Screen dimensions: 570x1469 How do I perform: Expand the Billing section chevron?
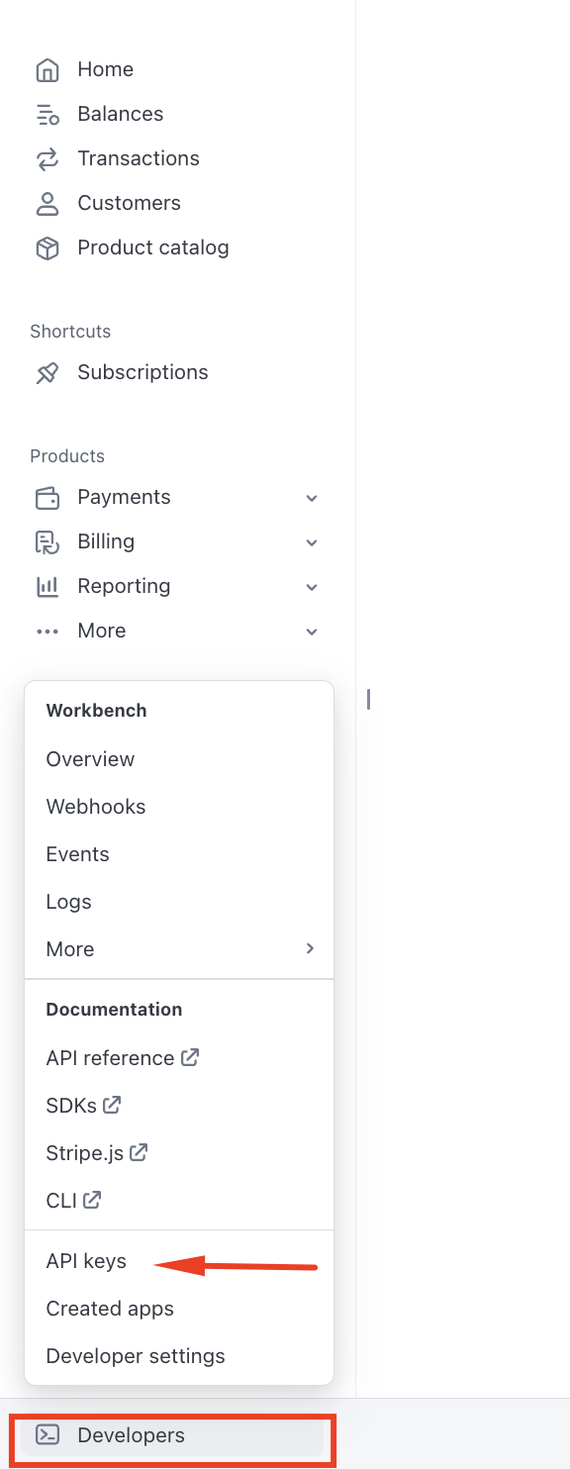point(312,542)
